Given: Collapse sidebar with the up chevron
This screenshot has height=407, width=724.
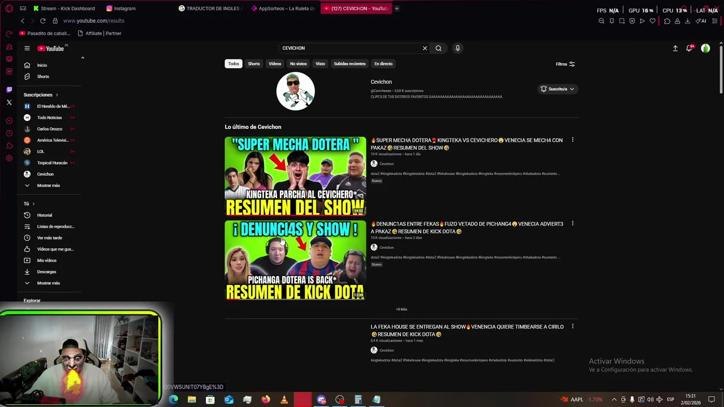Looking at the screenshot, I should coord(83,58).
